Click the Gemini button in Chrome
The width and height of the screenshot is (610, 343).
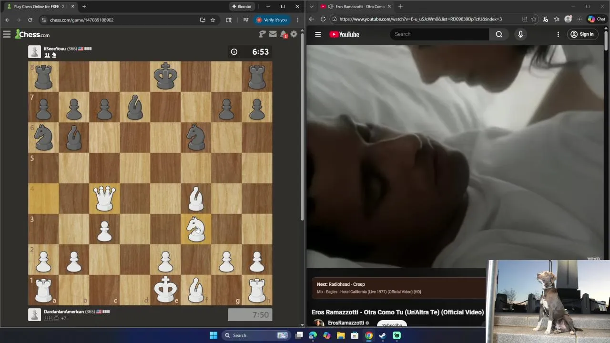point(242,7)
